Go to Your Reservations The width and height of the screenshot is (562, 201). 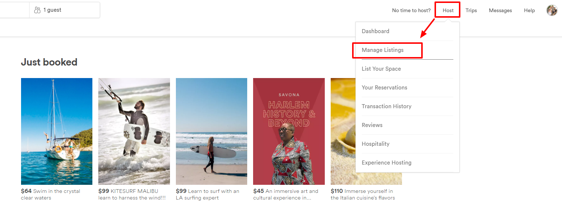click(384, 88)
